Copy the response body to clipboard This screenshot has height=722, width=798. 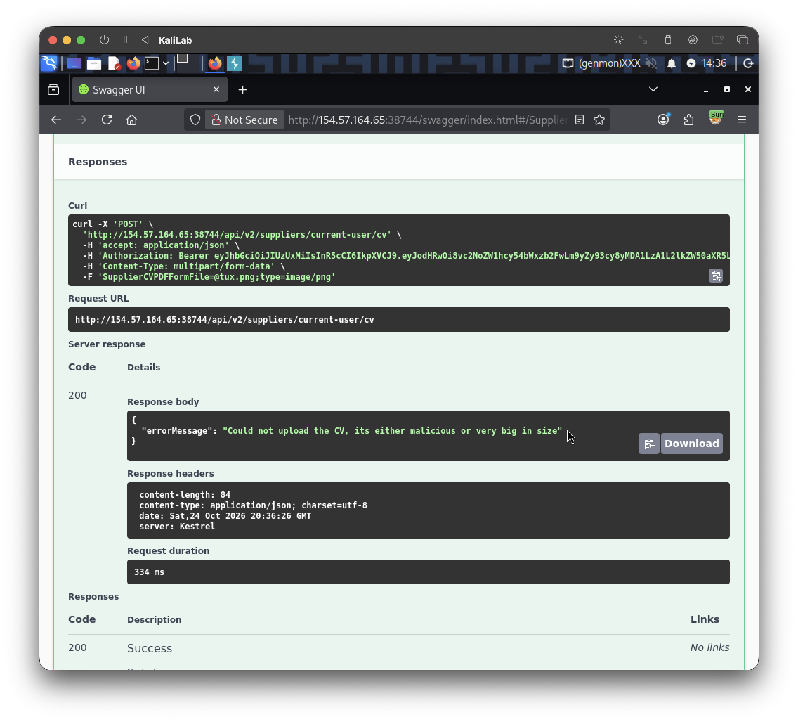649,444
